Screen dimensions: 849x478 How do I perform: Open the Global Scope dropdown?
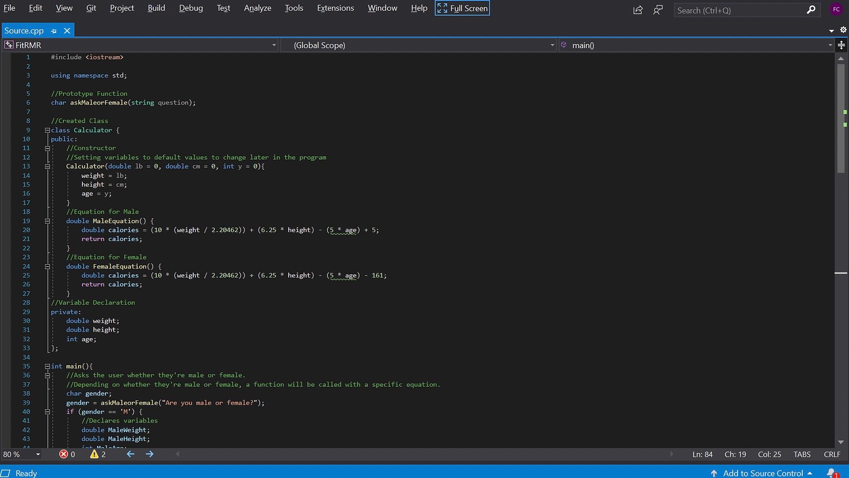point(419,45)
